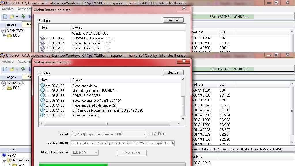Click the WINXPSP4 disc icon in the lower window tree

pos(3,83)
